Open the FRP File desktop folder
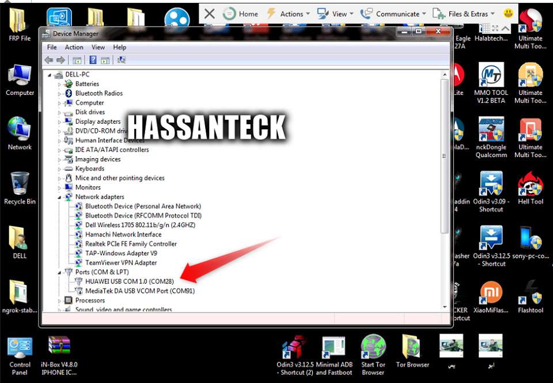This screenshot has height=383, width=553. tap(20, 25)
